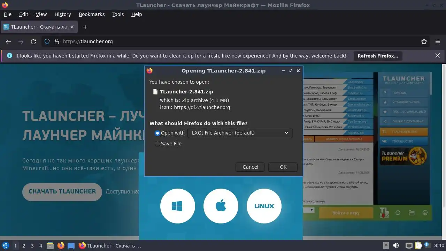This screenshot has height=251, width=446.
Task: Cancel the file opening dialog
Action: tap(250, 167)
